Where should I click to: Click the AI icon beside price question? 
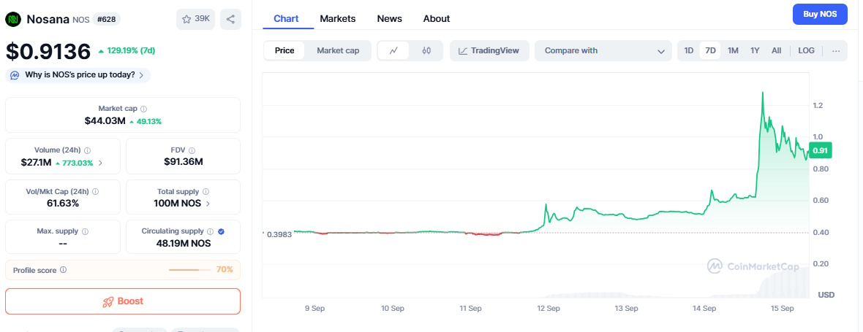tap(15, 75)
